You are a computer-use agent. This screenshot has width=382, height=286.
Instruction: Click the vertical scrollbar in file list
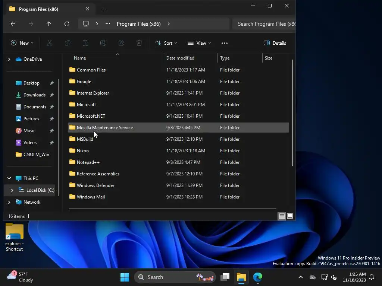tap(292, 113)
